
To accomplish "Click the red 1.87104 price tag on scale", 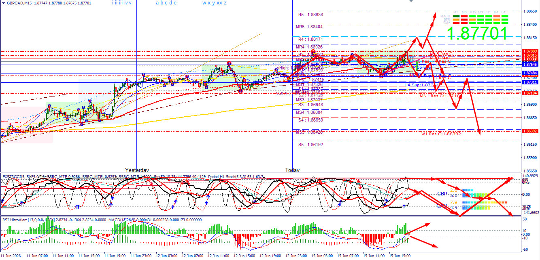I will pyautogui.click(x=530, y=93).
